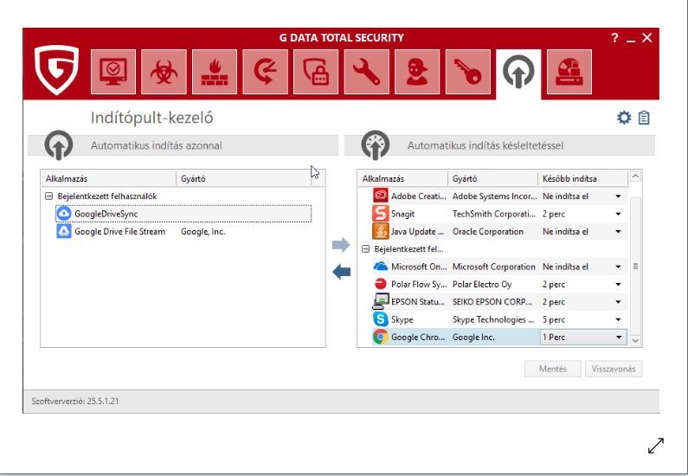
Task: Open delay dropdown for Snagit
Action: 618,214
